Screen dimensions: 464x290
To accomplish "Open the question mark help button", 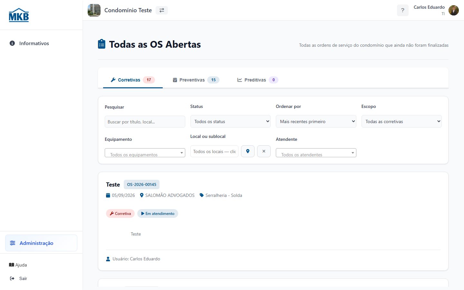I will [x=402, y=10].
